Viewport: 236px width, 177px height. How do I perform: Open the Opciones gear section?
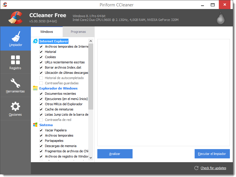pos(15,109)
